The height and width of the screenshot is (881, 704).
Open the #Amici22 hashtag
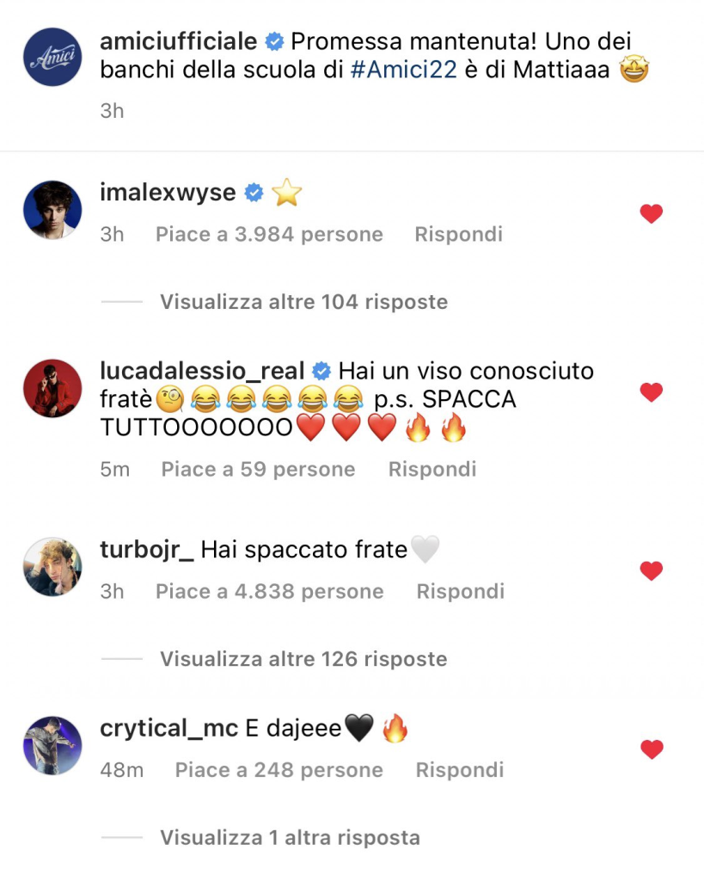[x=404, y=70]
